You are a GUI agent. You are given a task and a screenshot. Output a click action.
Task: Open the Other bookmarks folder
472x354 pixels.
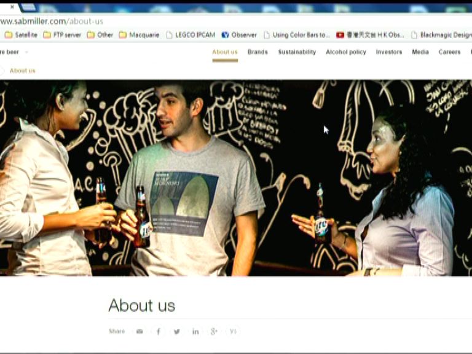pyautogui.click(x=100, y=35)
